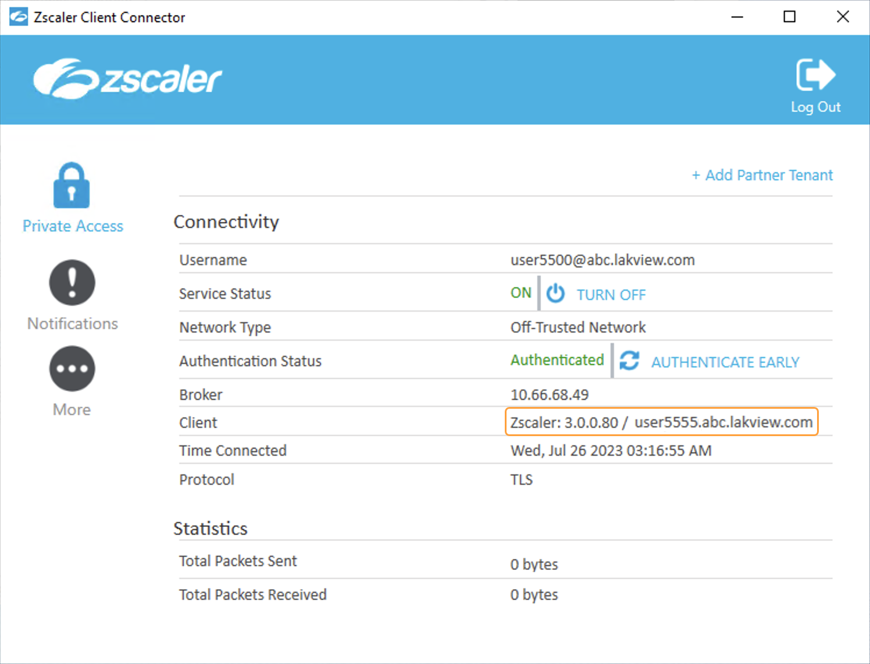Switch to the Private Access tab label

pyautogui.click(x=73, y=226)
